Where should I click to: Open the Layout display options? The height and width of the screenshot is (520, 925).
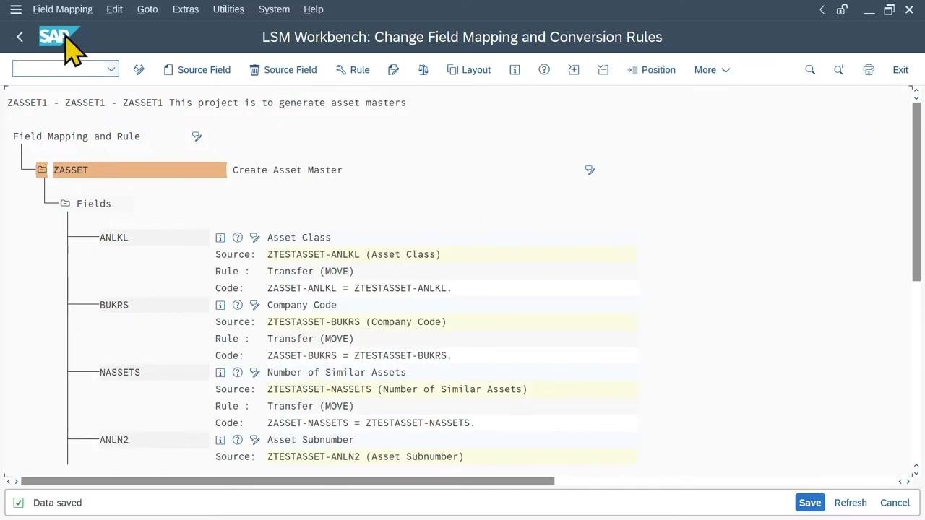click(469, 69)
